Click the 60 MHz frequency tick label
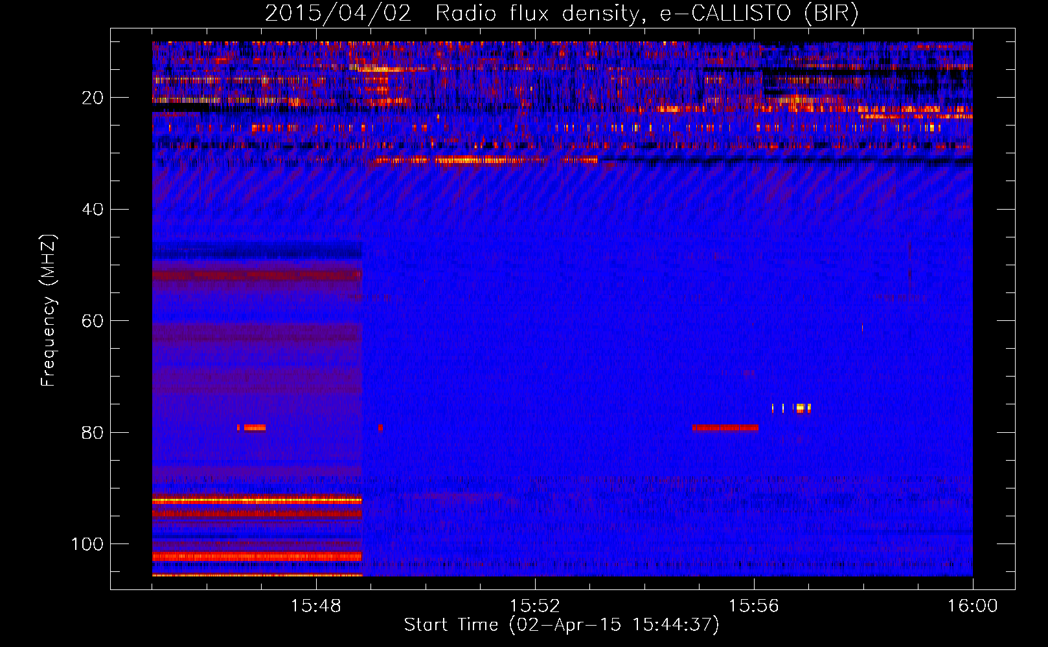 93,321
